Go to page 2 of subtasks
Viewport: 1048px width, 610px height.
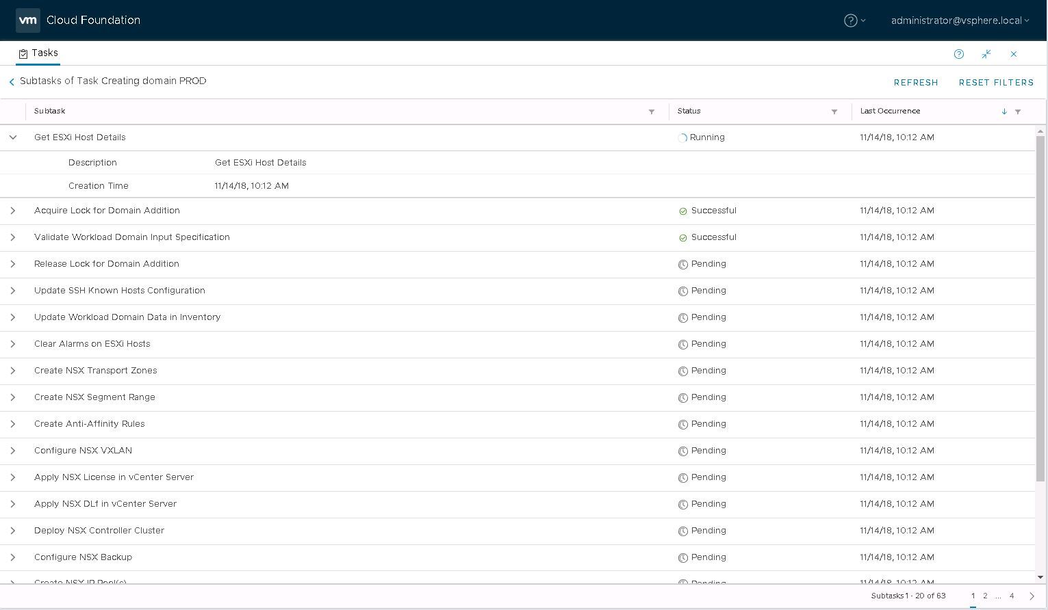coord(985,596)
